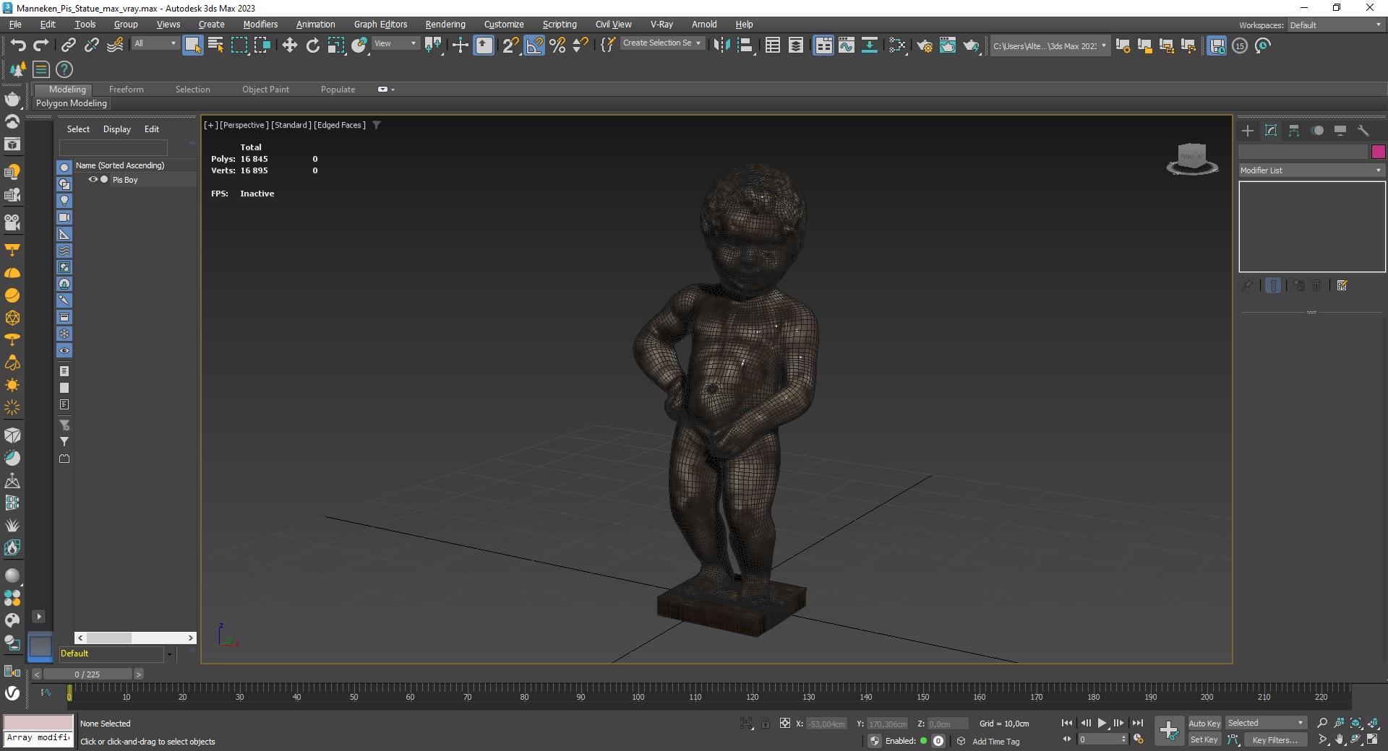Viewport: 1388px width, 751px height.
Task: Toggle Display Geometry filter in Scene Explorer
Action: point(64,167)
